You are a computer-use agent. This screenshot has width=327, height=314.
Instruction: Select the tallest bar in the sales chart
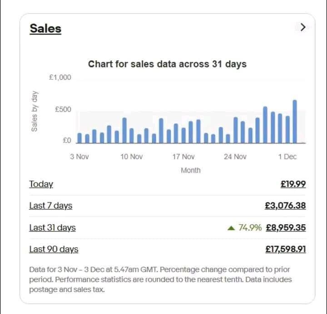click(x=295, y=122)
